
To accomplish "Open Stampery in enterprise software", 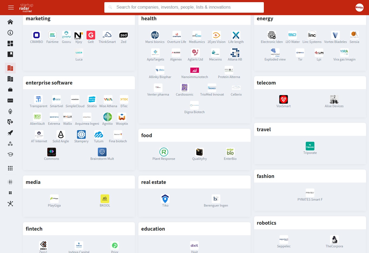I will click(x=81, y=137).
